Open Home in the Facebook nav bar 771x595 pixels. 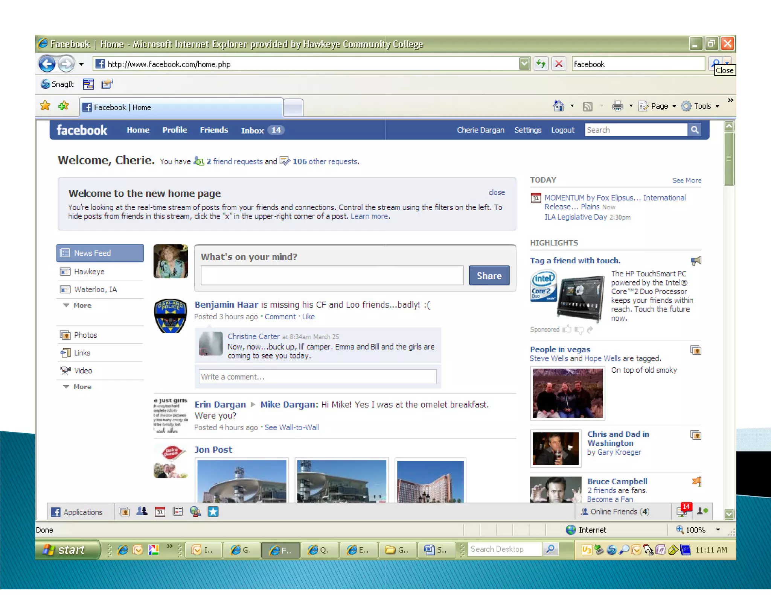[x=138, y=130]
